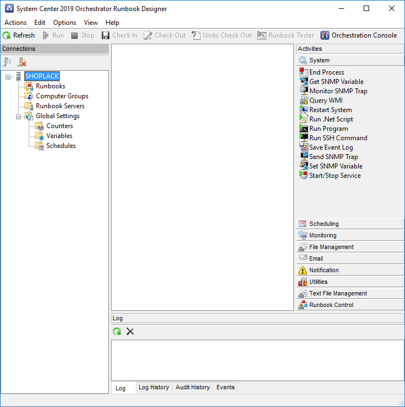Click the connect to server icon

(x=7, y=62)
